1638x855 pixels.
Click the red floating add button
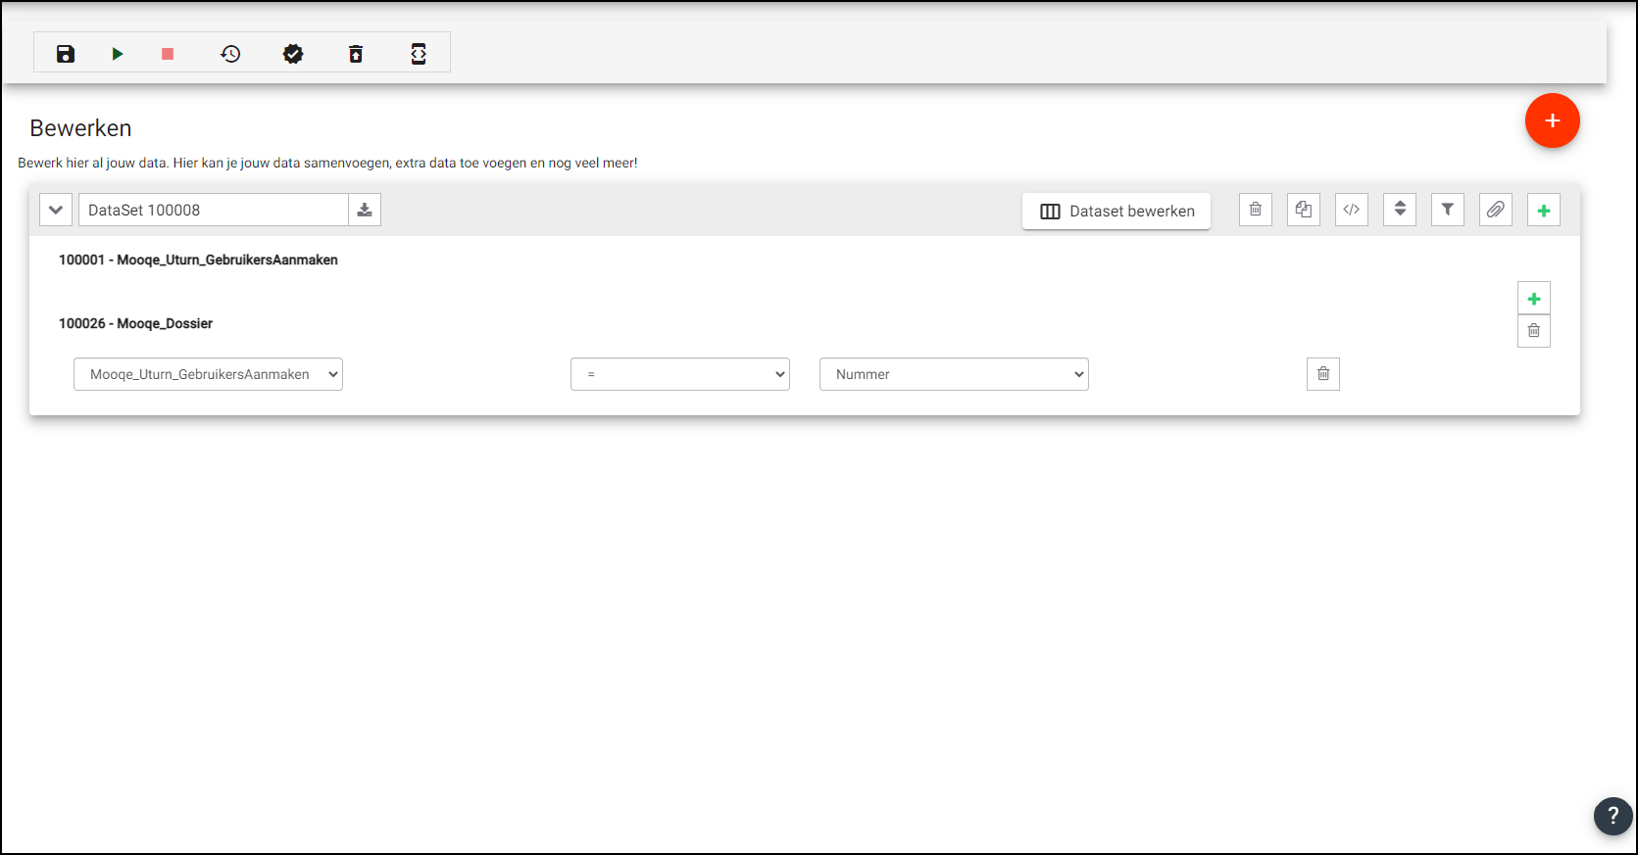coord(1552,120)
